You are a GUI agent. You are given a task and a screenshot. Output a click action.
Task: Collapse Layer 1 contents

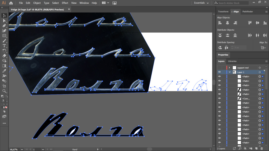[229, 72]
